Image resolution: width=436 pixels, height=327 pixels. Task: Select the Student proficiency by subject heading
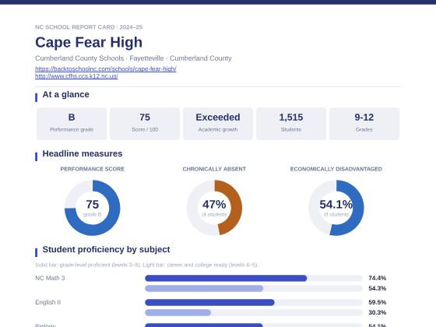click(x=106, y=249)
